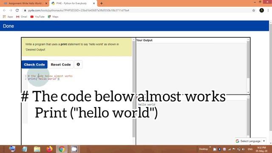Open the Gmail bookmark

tap(22, 17)
